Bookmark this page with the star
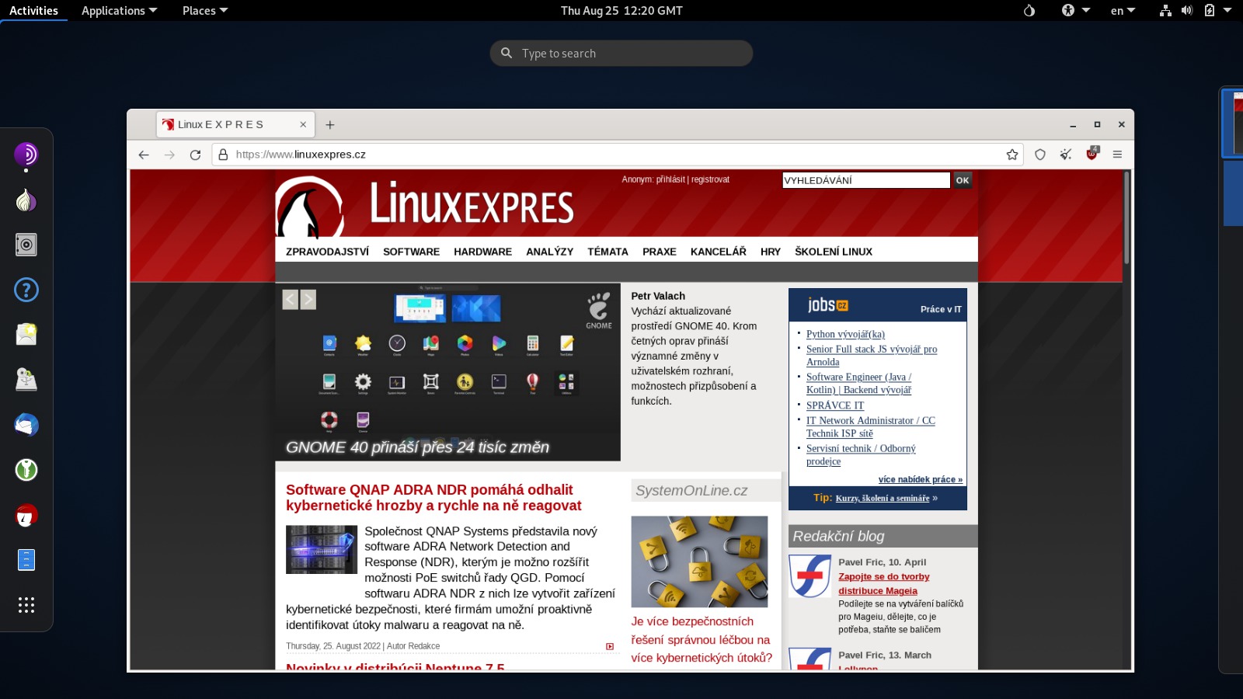 point(1012,155)
